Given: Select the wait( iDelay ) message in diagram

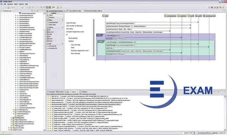Looking at the screenshot, I should (x=110, y=48).
